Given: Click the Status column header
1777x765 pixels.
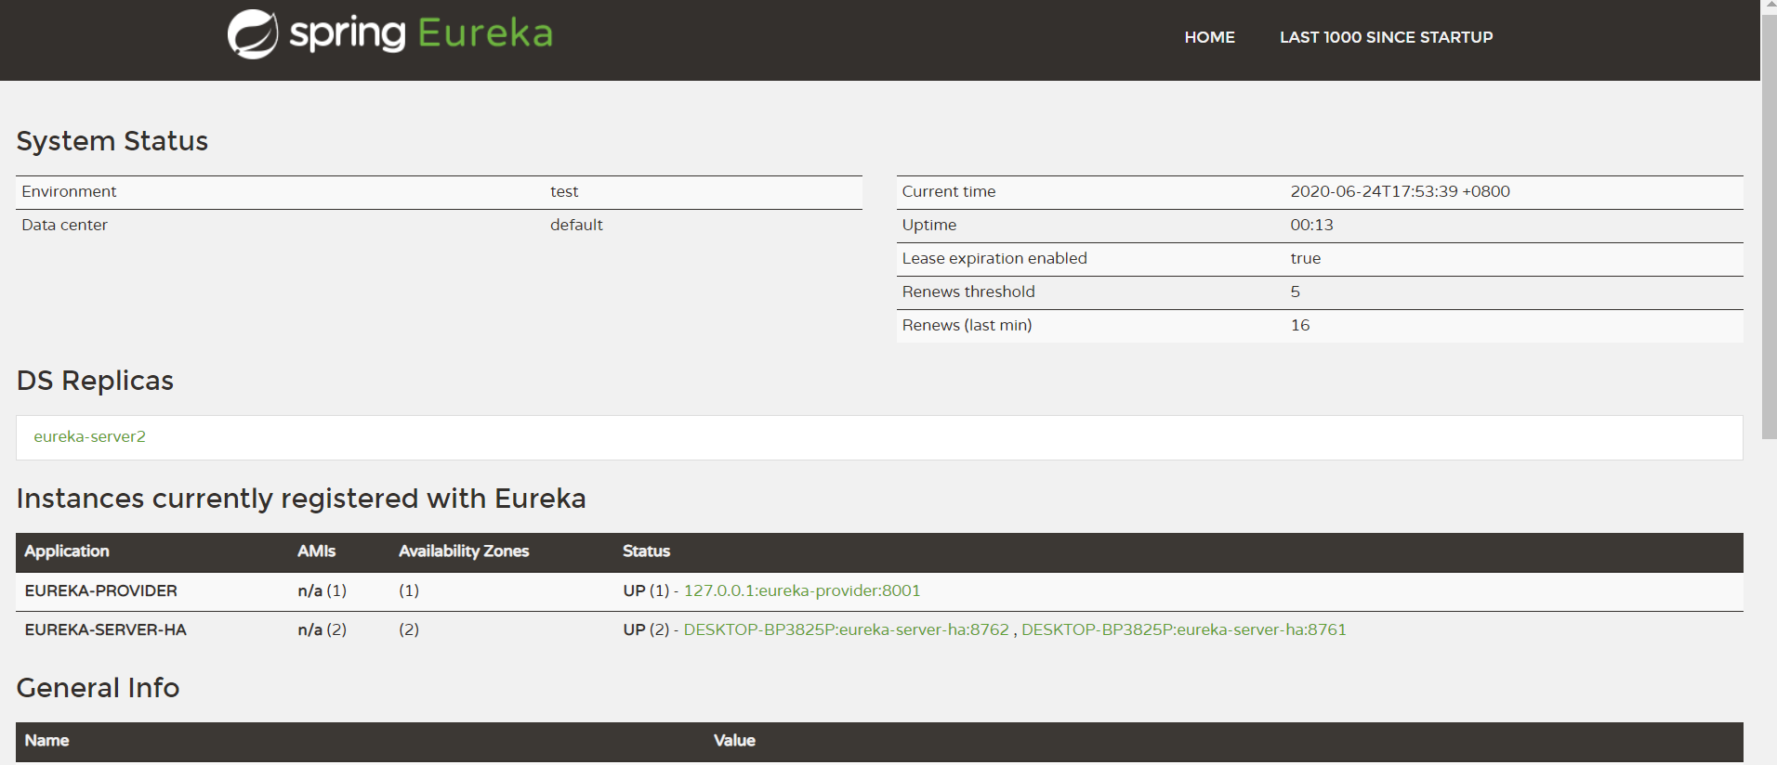Looking at the screenshot, I should pos(646,551).
